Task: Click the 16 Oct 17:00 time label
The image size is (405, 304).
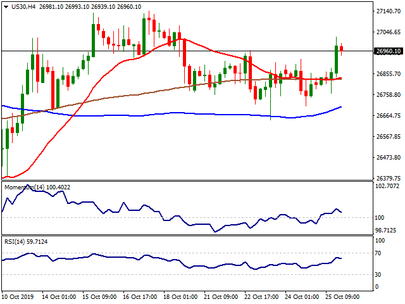Action: tap(140, 296)
